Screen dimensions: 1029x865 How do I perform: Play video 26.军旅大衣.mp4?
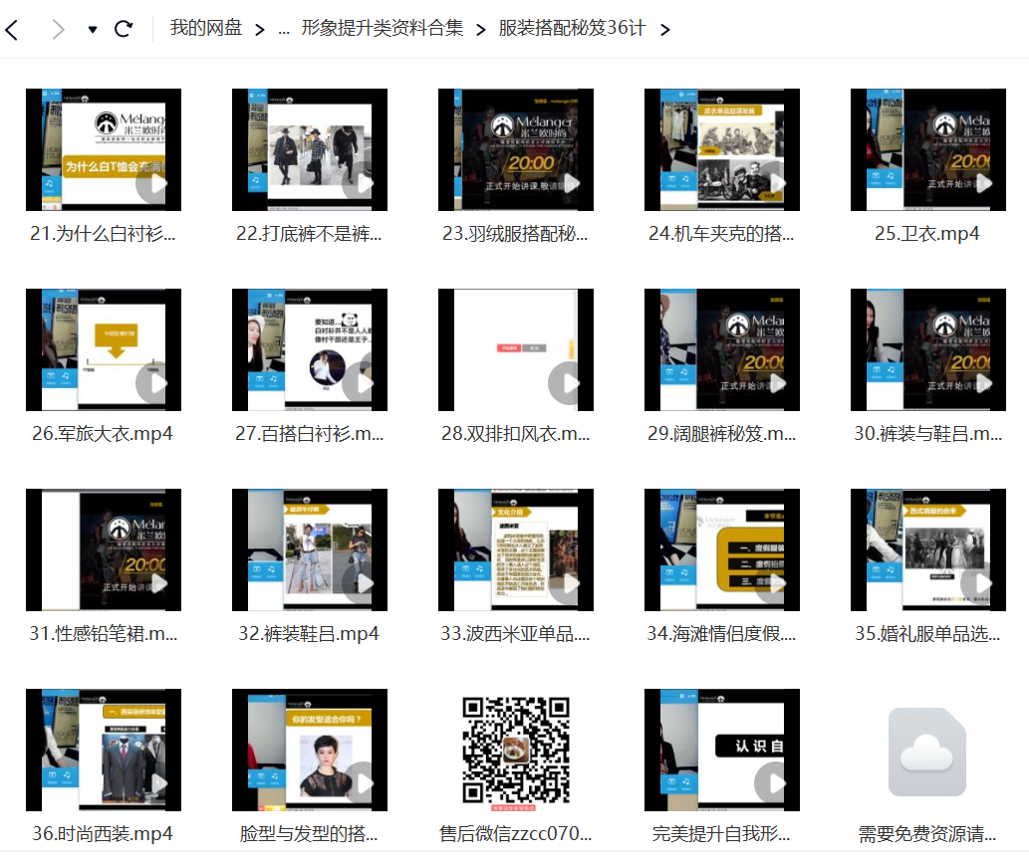coord(104,349)
